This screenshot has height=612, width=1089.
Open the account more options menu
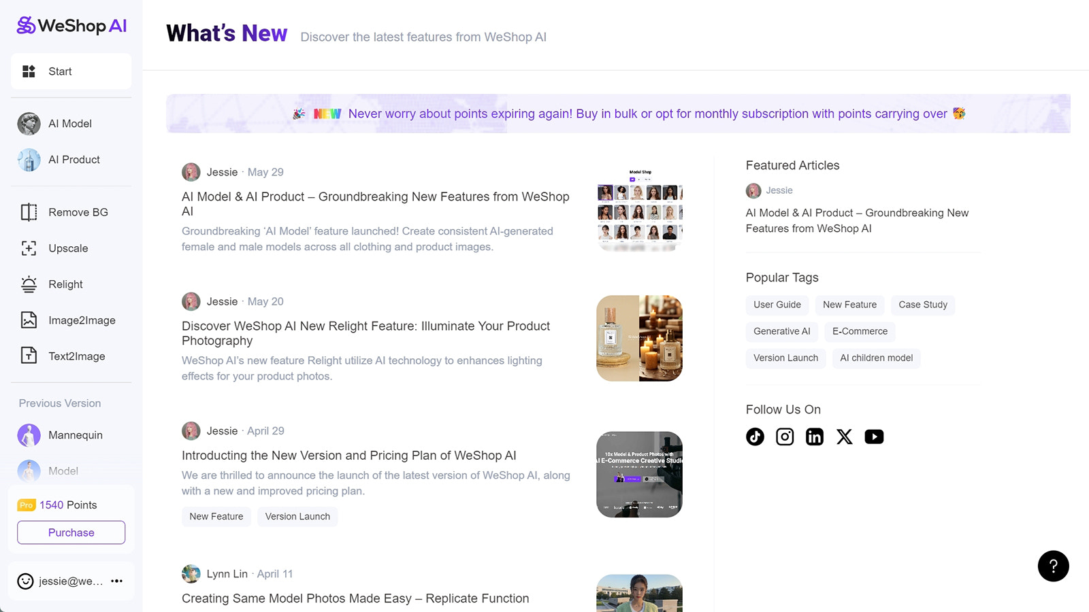click(117, 581)
